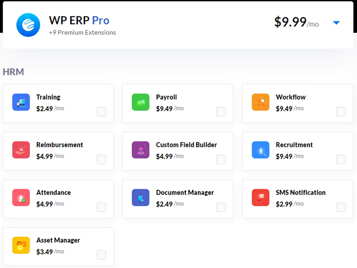Image resolution: width=357 pixels, height=268 pixels.
Task: Click the Document Manager $2.49/mo price
Action: coord(170,204)
